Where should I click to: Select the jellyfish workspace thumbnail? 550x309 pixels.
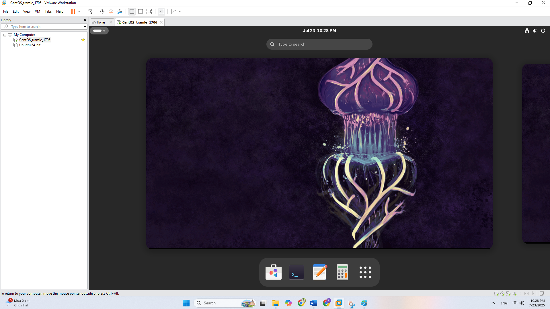pos(319,153)
